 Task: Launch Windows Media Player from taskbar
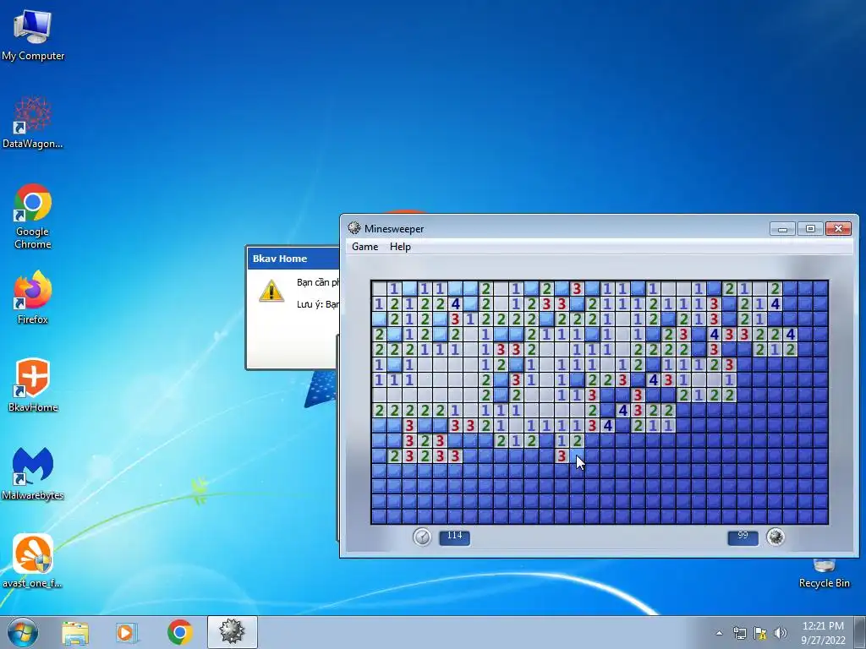[126, 632]
